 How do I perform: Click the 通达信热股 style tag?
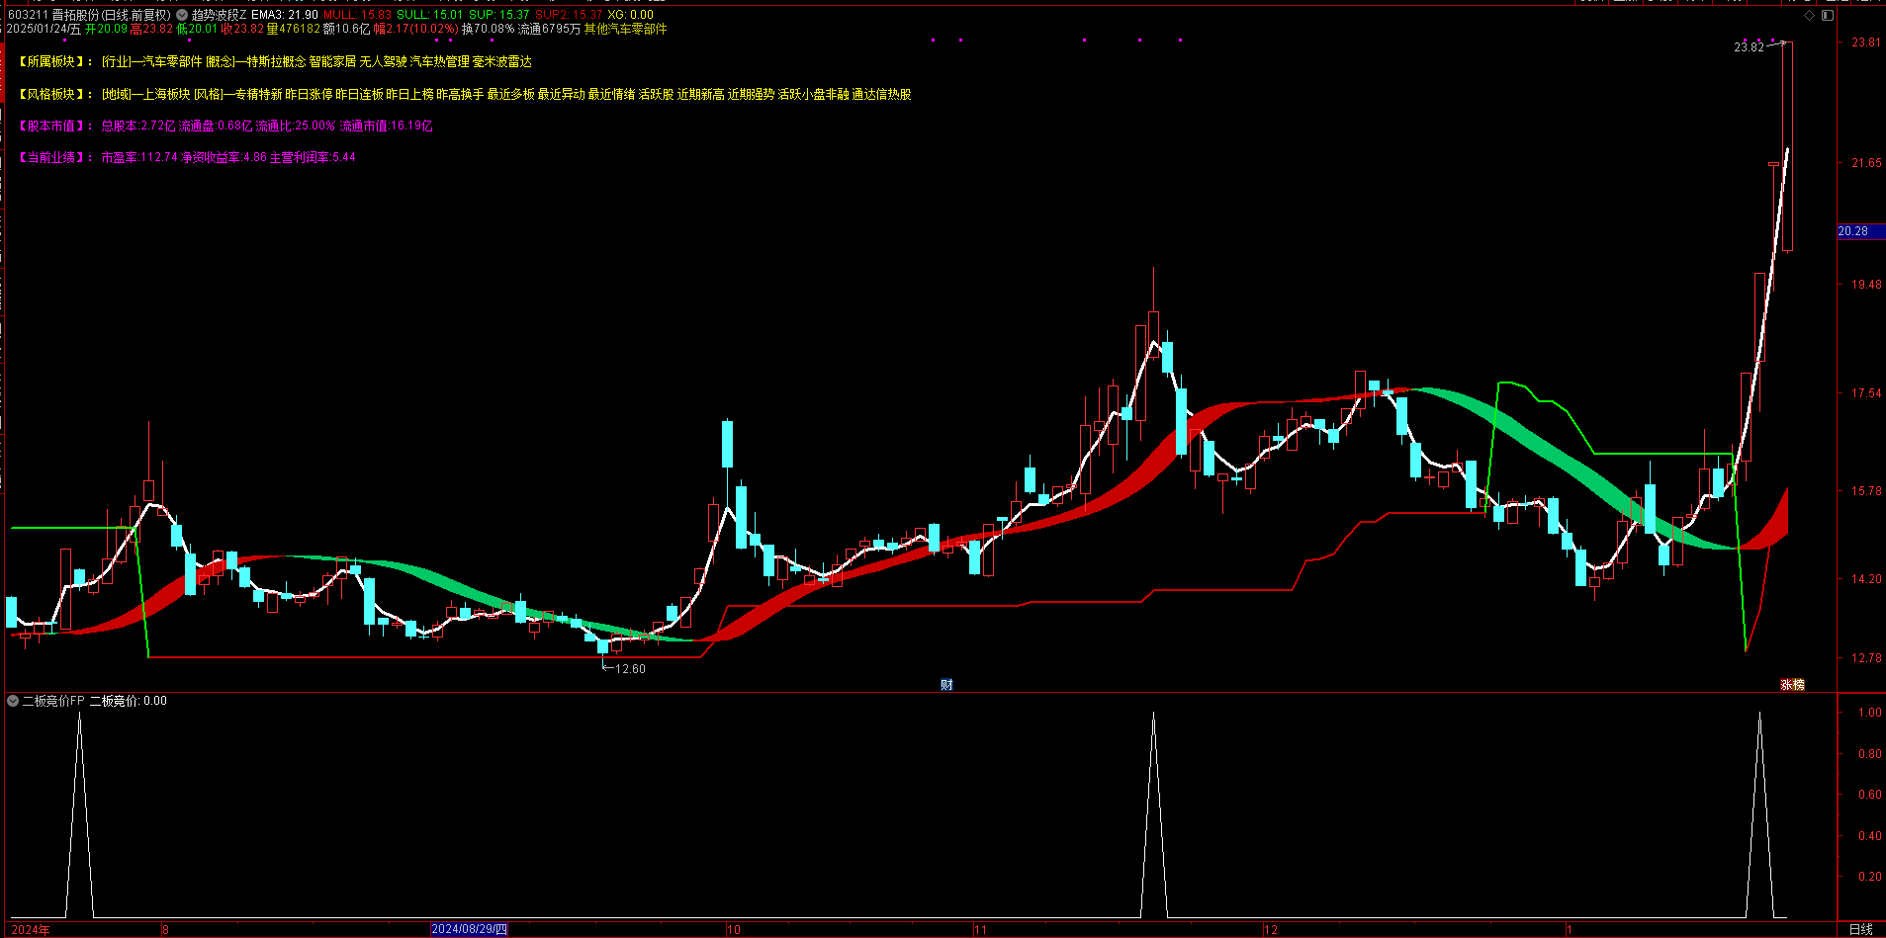click(881, 94)
